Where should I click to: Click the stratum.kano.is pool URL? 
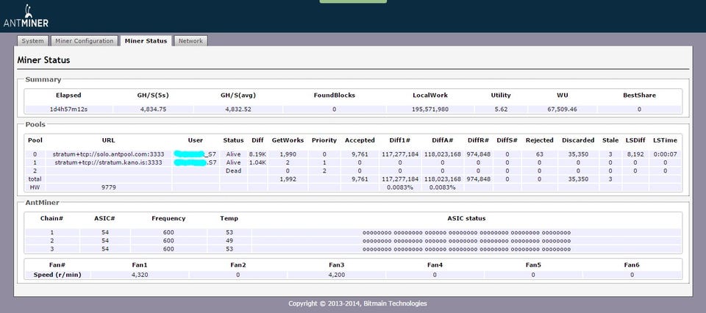[x=109, y=162]
